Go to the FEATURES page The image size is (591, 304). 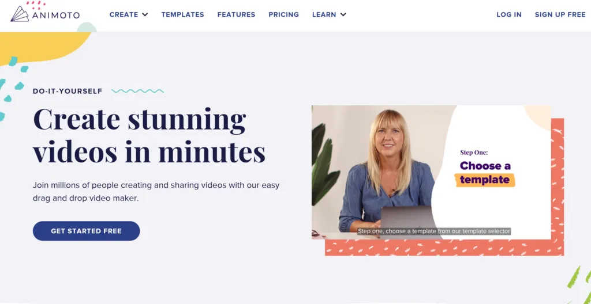click(x=236, y=14)
